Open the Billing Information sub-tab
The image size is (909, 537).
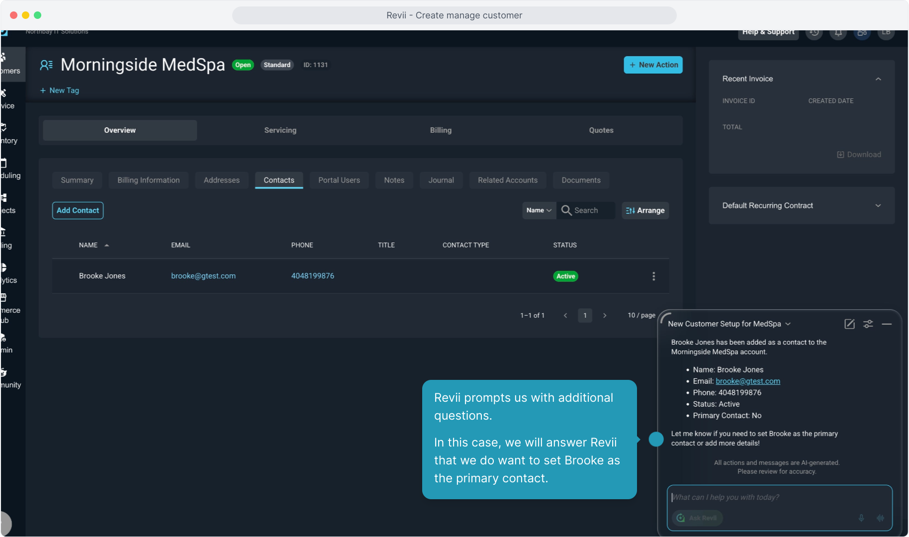149,180
